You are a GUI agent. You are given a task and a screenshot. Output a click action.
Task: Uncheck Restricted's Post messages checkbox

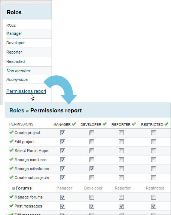(153, 206)
